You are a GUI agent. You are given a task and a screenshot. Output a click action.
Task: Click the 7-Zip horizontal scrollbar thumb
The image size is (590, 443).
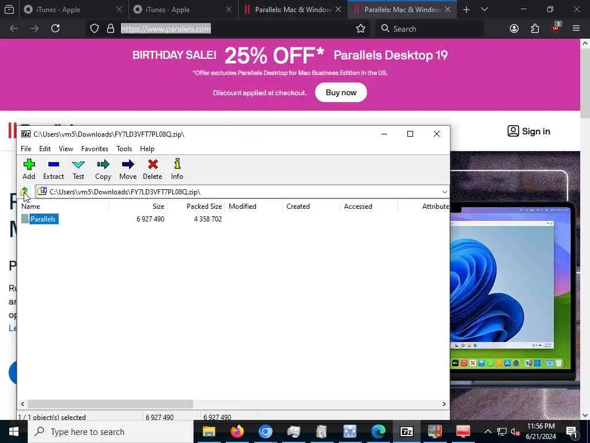pyautogui.click(x=110, y=404)
